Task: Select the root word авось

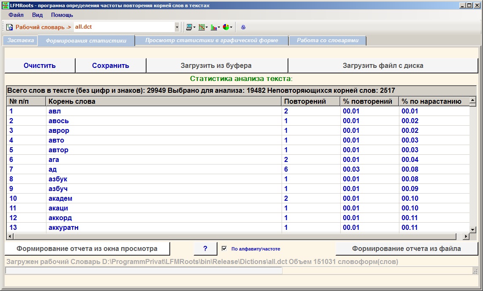Action: pyautogui.click(x=59, y=121)
